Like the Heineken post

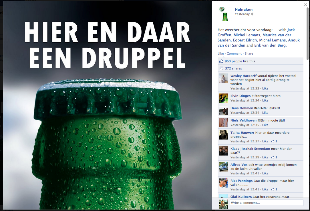tap(221, 53)
